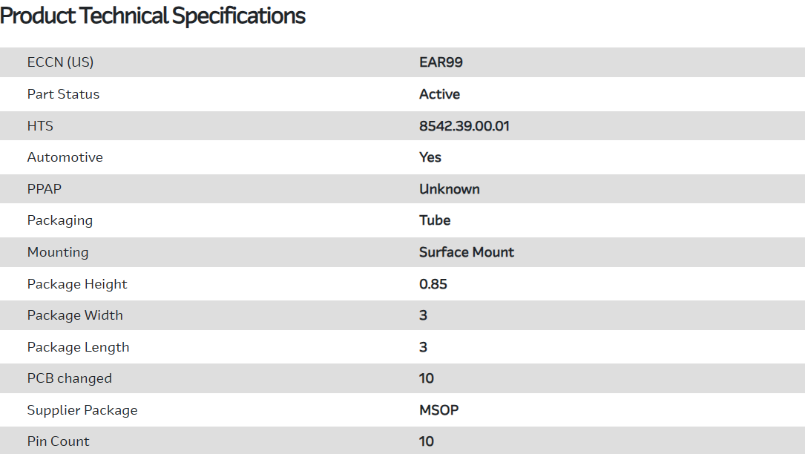Click the Mounting label

[57, 252]
